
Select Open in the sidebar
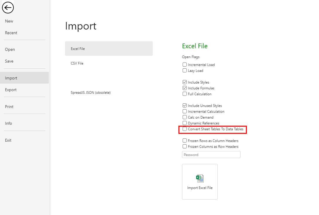(x=10, y=50)
